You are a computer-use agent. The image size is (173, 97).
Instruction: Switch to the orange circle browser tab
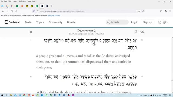(x=22, y=6)
